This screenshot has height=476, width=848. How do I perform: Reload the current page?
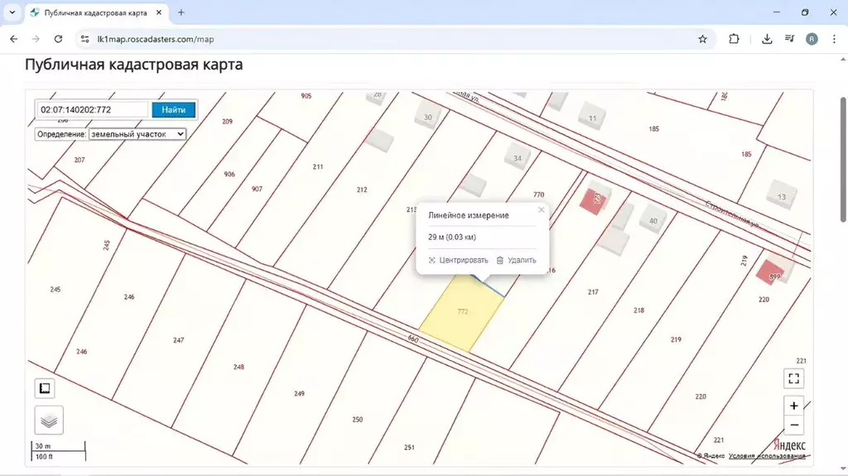58,39
